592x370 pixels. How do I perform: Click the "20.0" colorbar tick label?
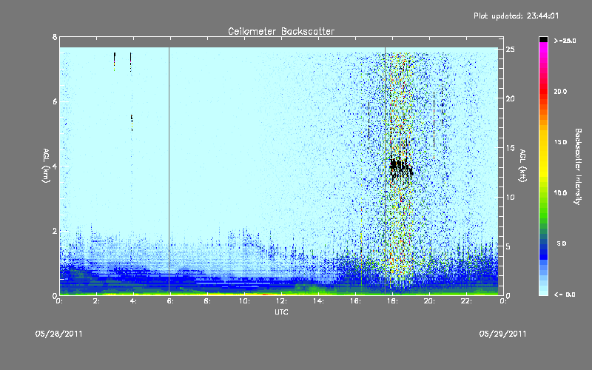(x=560, y=91)
